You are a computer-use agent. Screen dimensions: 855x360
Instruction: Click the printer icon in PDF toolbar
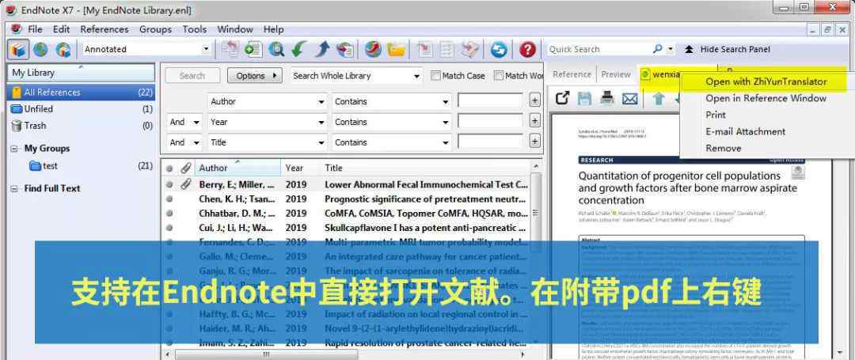[x=607, y=99]
